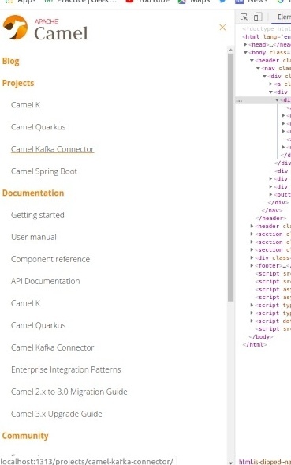Open the Camel Spring Boot link
Screen dimensions: 291x465
(44, 171)
